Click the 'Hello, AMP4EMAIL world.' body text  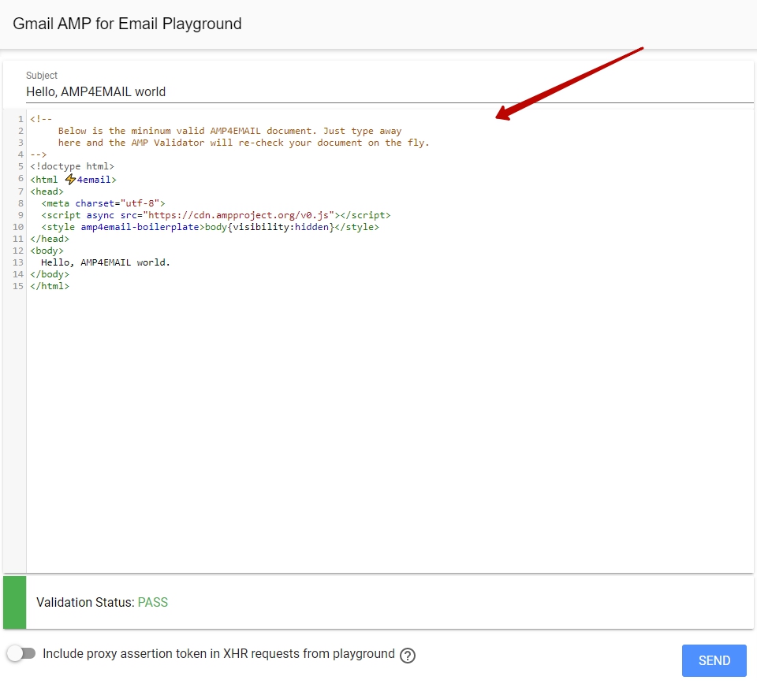click(106, 262)
